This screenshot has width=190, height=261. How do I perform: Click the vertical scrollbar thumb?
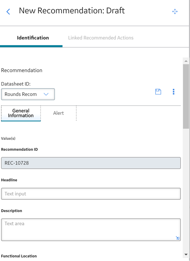[186, 97]
